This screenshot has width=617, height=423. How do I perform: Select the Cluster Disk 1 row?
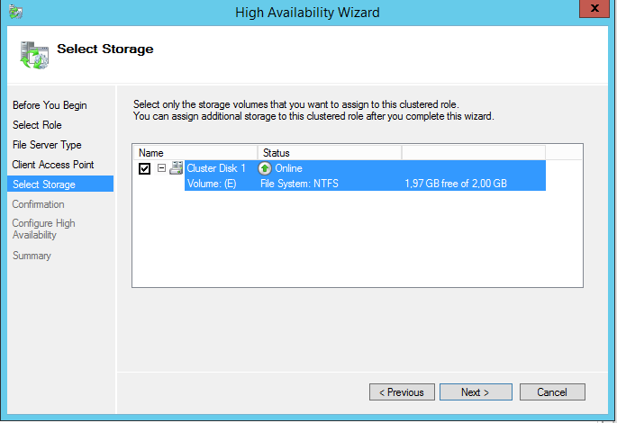point(216,168)
